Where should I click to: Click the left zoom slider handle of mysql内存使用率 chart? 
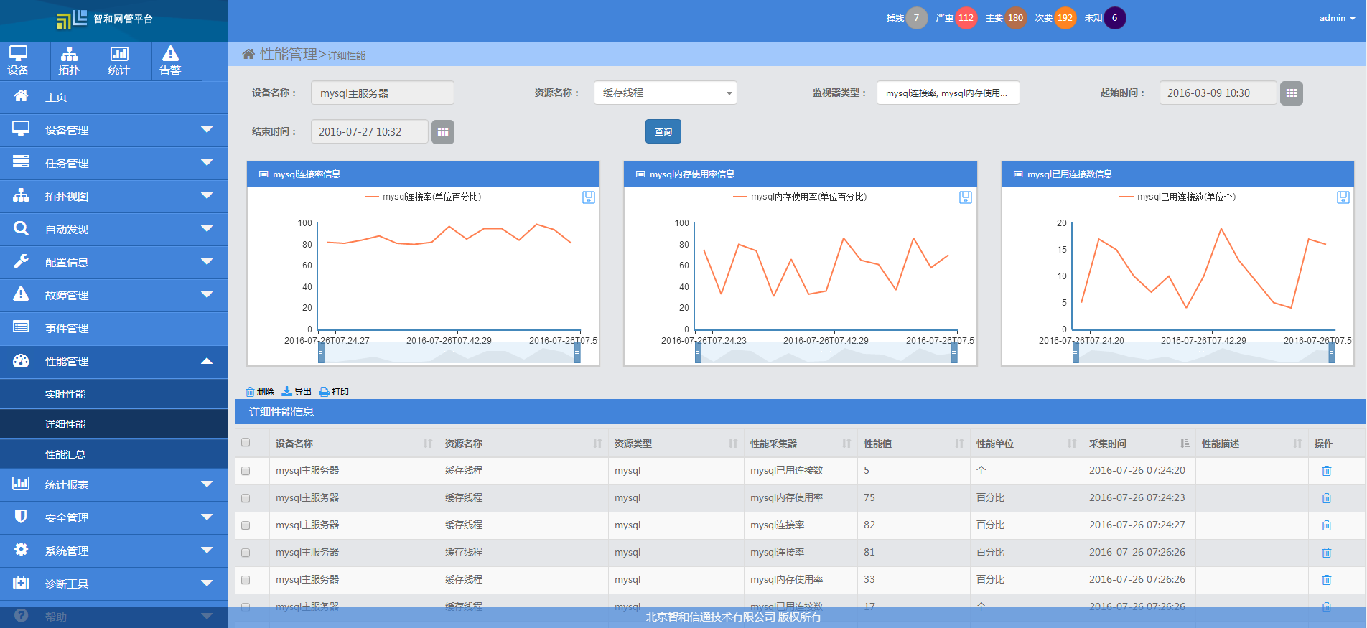click(698, 352)
